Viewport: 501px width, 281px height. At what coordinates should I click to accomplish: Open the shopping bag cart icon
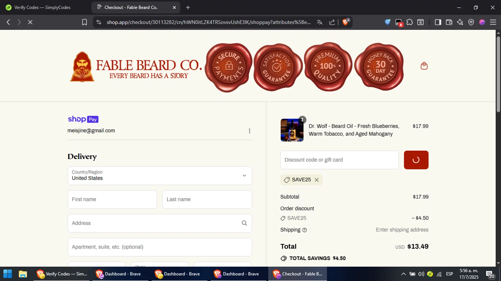click(x=424, y=66)
